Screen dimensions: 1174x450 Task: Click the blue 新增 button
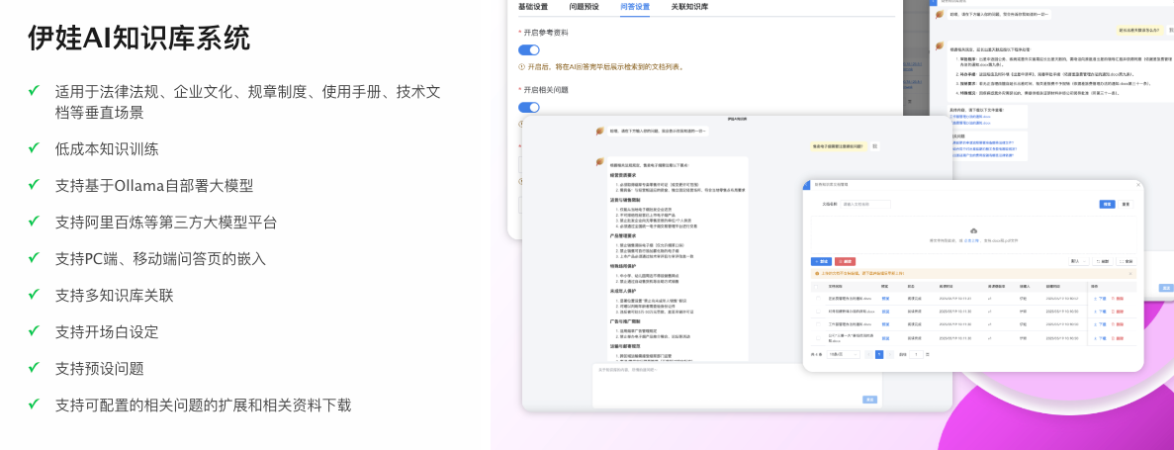(x=821, y=261)
